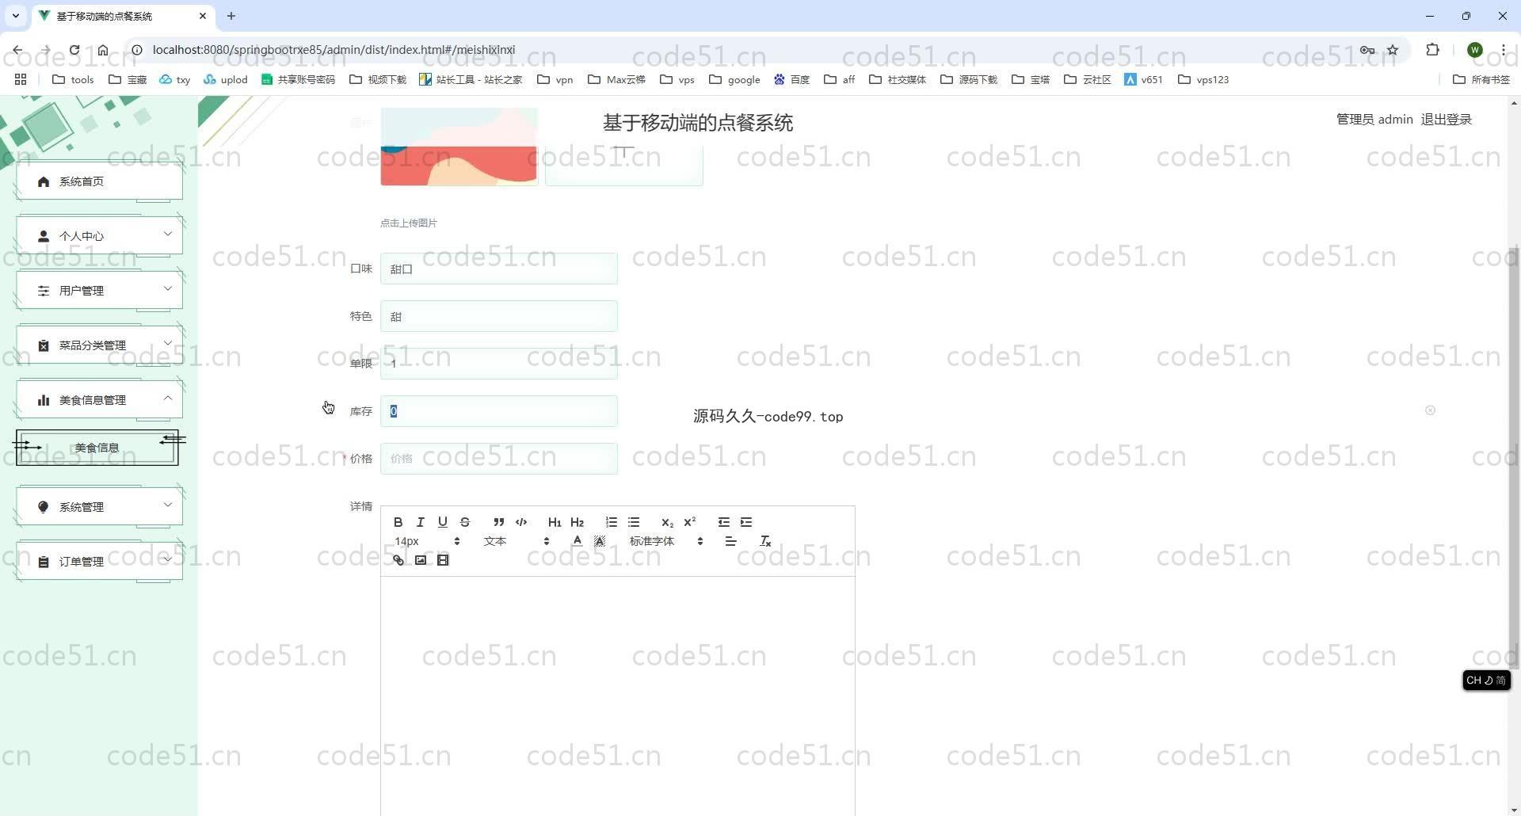Insert a hyperlink in the editor
Image resolution: width=1521 pixels, height=816 pixels.
coord(398,560)
